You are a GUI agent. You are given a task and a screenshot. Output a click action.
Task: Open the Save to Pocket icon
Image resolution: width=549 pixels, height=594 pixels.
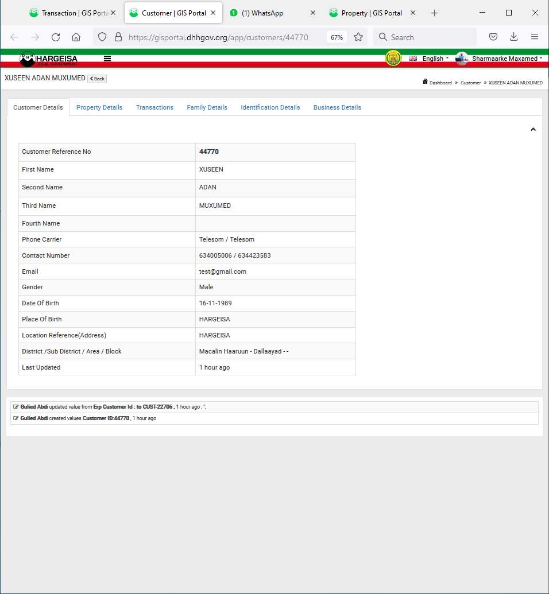click(493, 37)
